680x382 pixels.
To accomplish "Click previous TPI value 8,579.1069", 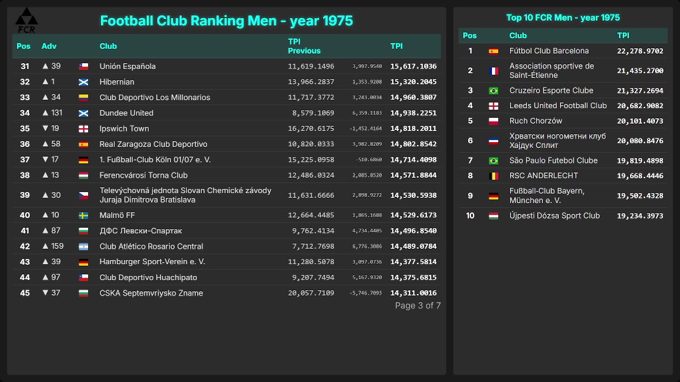I will (x=313, y=113).
